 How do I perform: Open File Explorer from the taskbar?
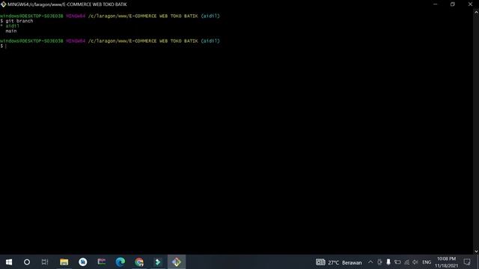point(64,262)
